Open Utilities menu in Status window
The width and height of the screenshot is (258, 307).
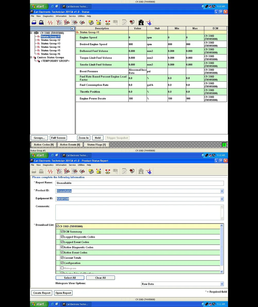coord(81,16)
